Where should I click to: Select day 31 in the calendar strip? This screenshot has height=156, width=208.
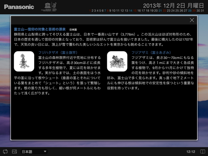point(202,10)
